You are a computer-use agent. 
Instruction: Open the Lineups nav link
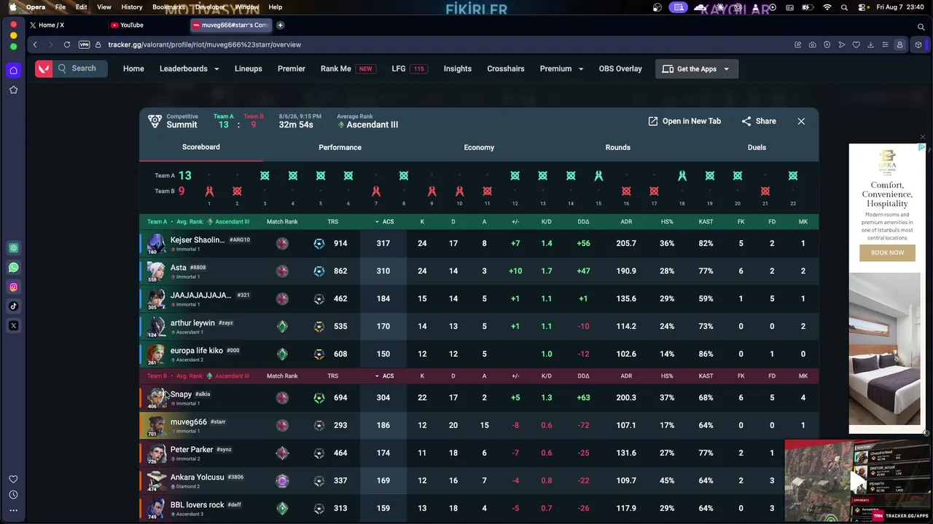[248, 68]
